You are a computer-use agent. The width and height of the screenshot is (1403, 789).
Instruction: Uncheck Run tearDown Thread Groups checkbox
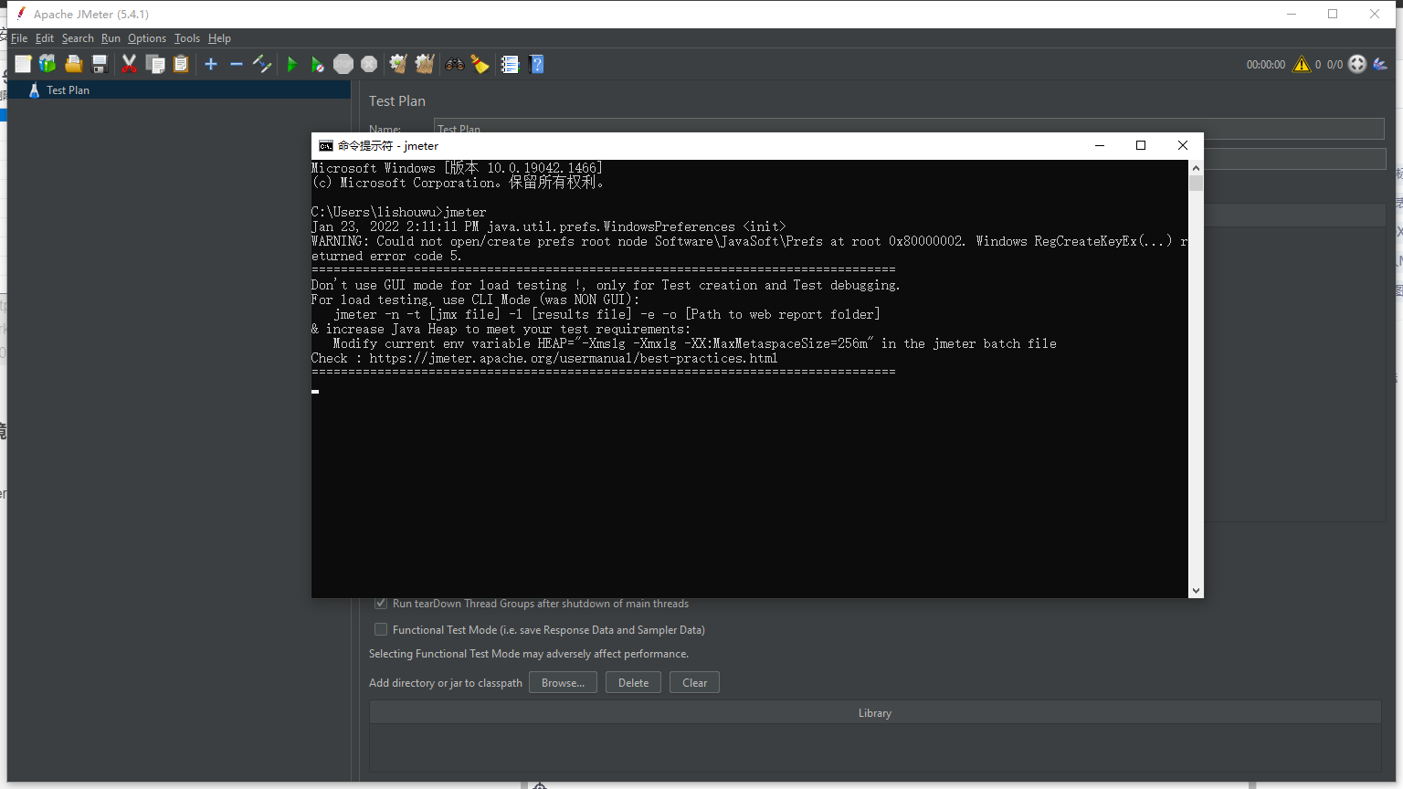[x=381, y=604]
